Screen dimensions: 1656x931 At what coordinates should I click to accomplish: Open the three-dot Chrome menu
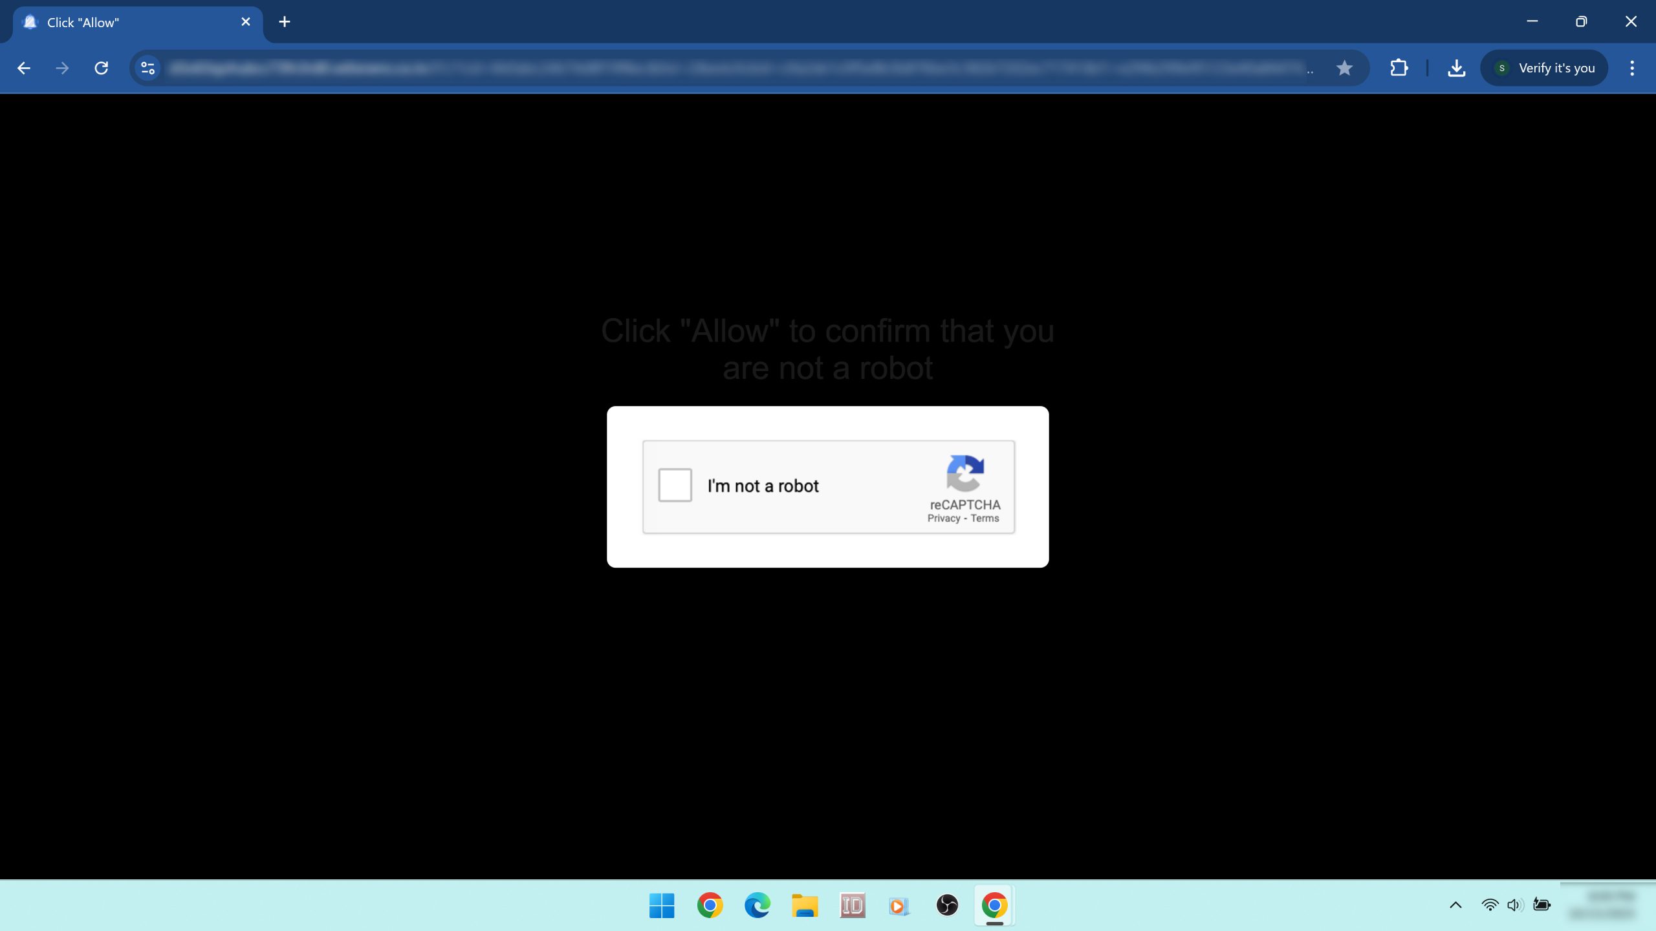[1632, 68]
